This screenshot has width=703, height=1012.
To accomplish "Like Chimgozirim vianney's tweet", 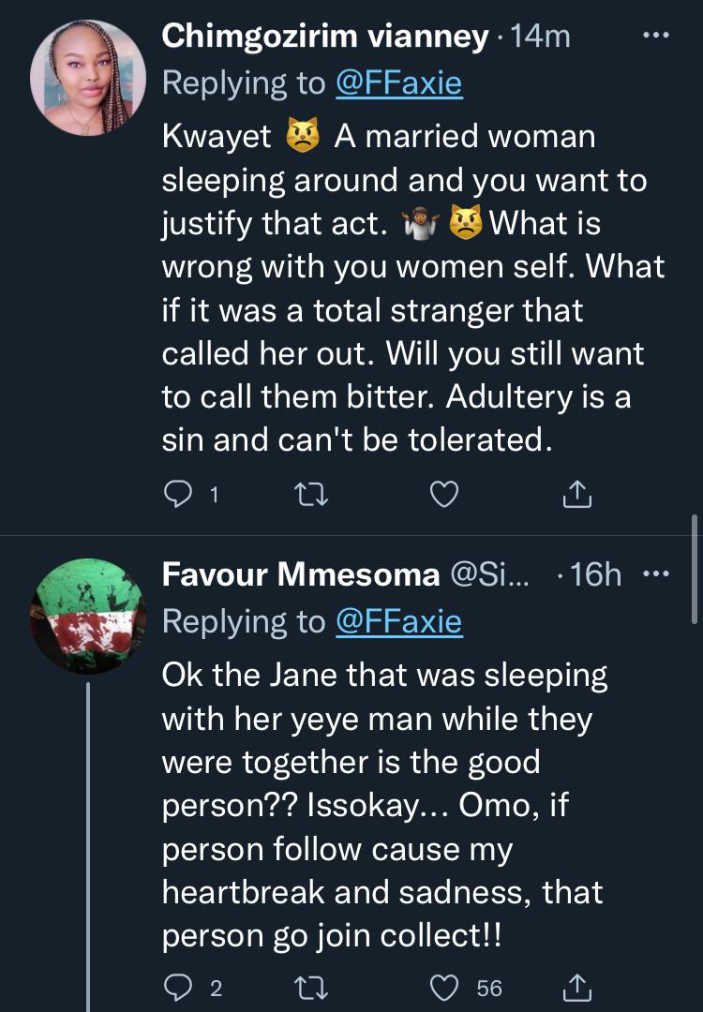I will pos(444,494).
